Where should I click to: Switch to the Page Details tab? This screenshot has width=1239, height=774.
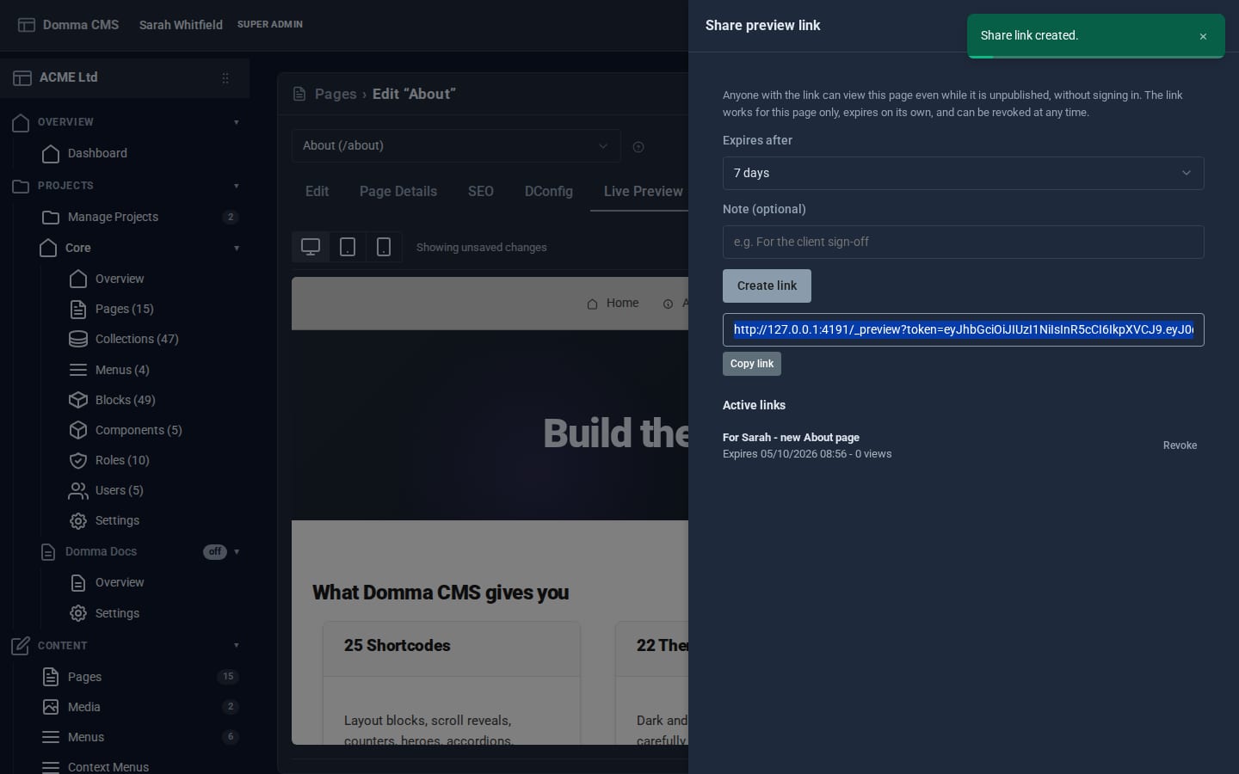tap(398, 191)
